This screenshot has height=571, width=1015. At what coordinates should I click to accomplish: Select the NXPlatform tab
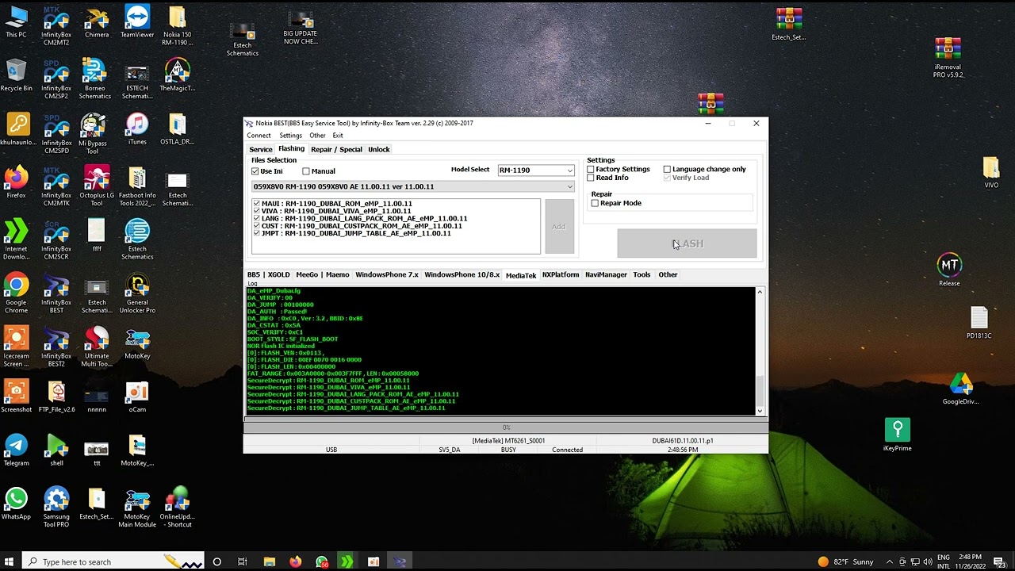(x=561, y=274)
